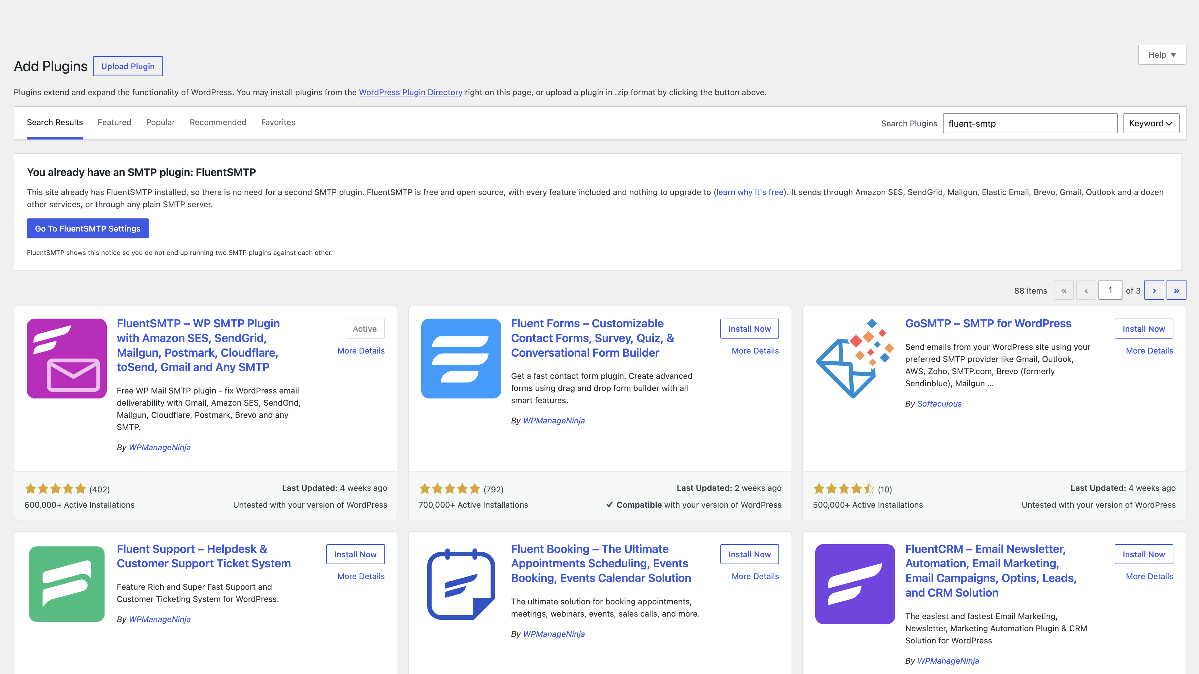Open the Recommended tab
This screenshot has height=674, width=1199.
tap(218, 122)
